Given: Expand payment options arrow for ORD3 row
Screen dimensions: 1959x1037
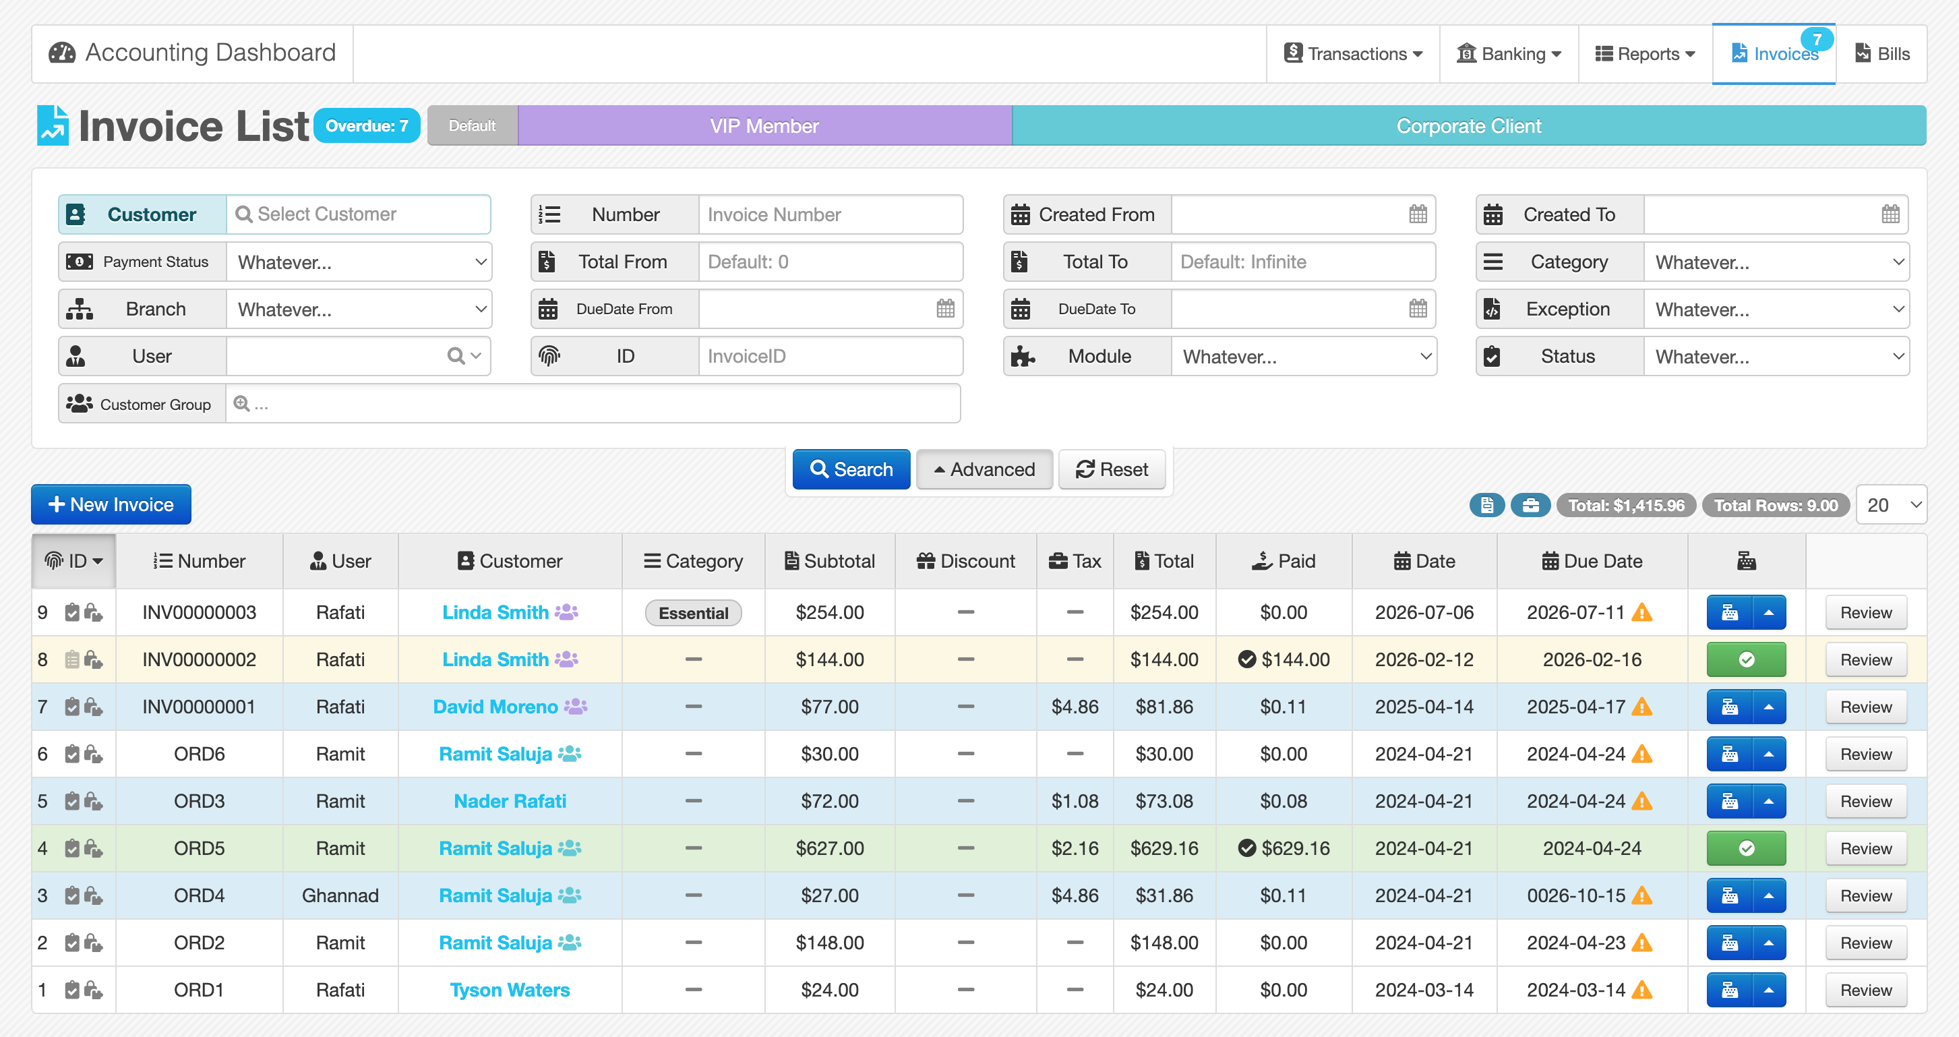Looking at the screenshot, I should [1769, 801].
